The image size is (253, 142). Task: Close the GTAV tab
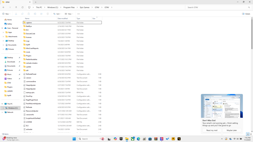click(x=30, y=2)
